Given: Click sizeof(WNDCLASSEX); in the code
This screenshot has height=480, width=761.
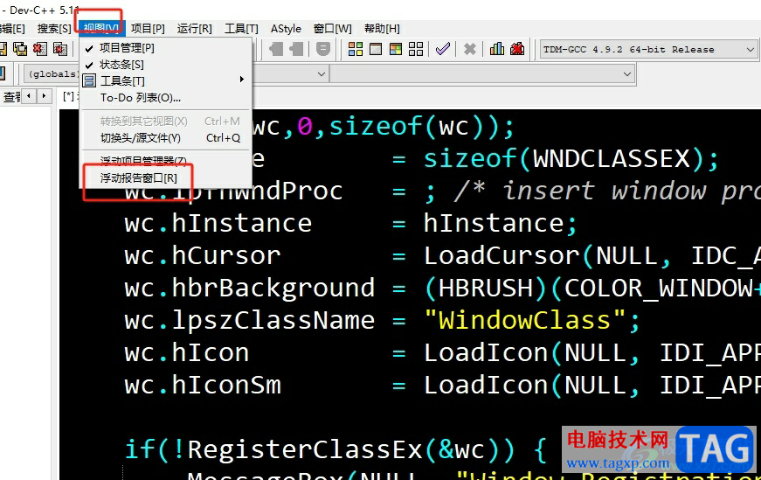Looking at the screenshot, I should (x=571, y=159).
